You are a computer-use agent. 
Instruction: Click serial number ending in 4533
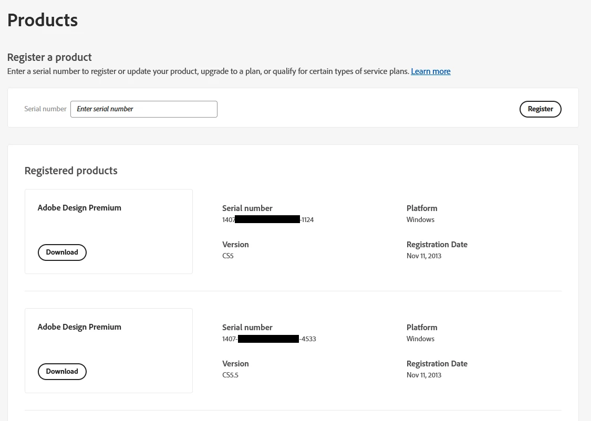269,339
